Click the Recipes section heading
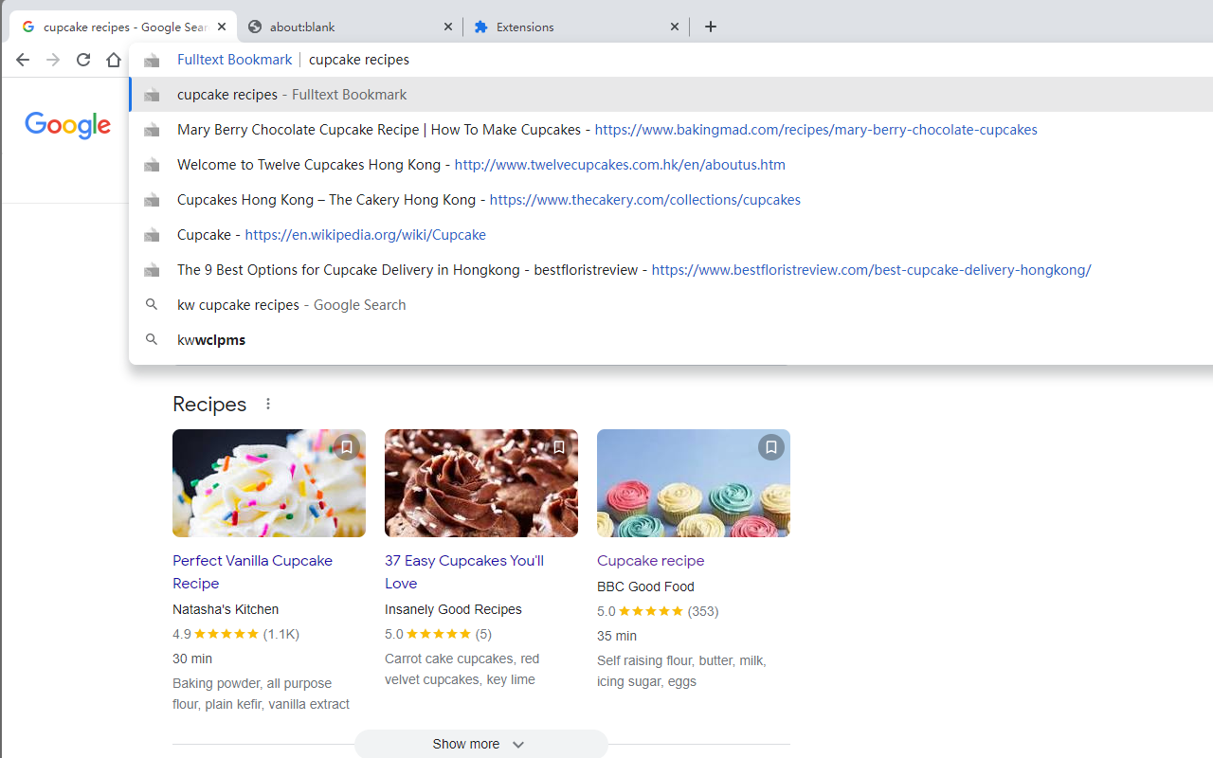The image size is (1213, 758). tap(209, 404)
